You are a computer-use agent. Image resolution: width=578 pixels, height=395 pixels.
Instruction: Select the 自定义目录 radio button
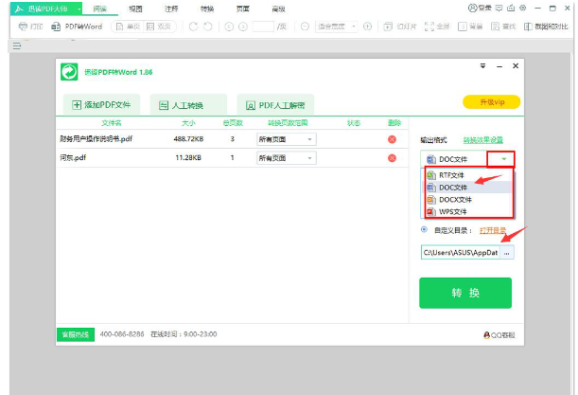424,229
